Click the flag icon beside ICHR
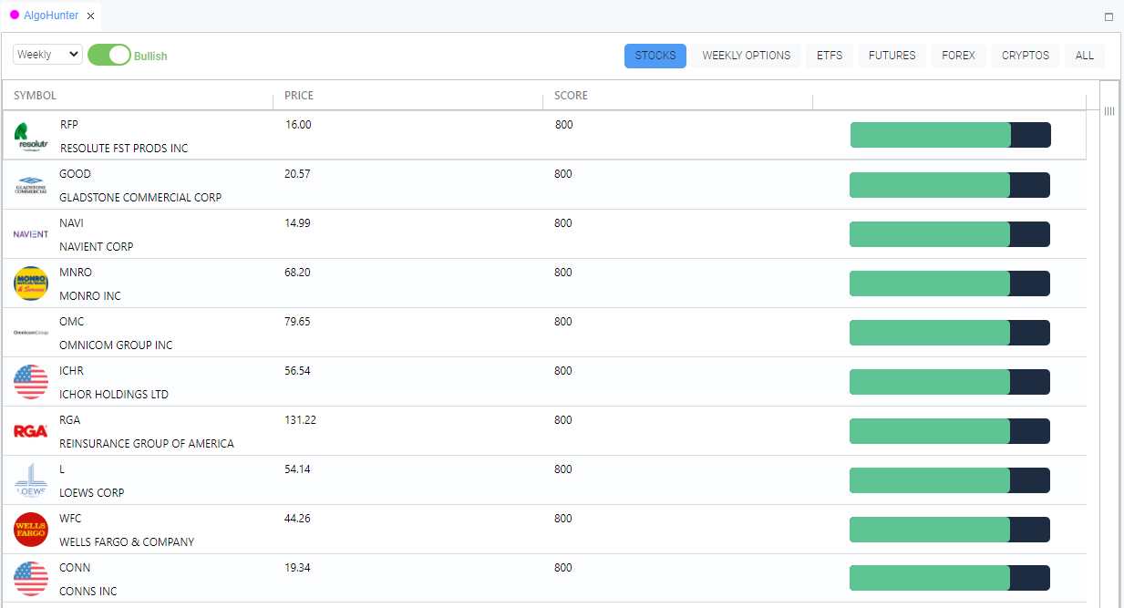Screen dimensions: 1124x608 coord(31,382)
